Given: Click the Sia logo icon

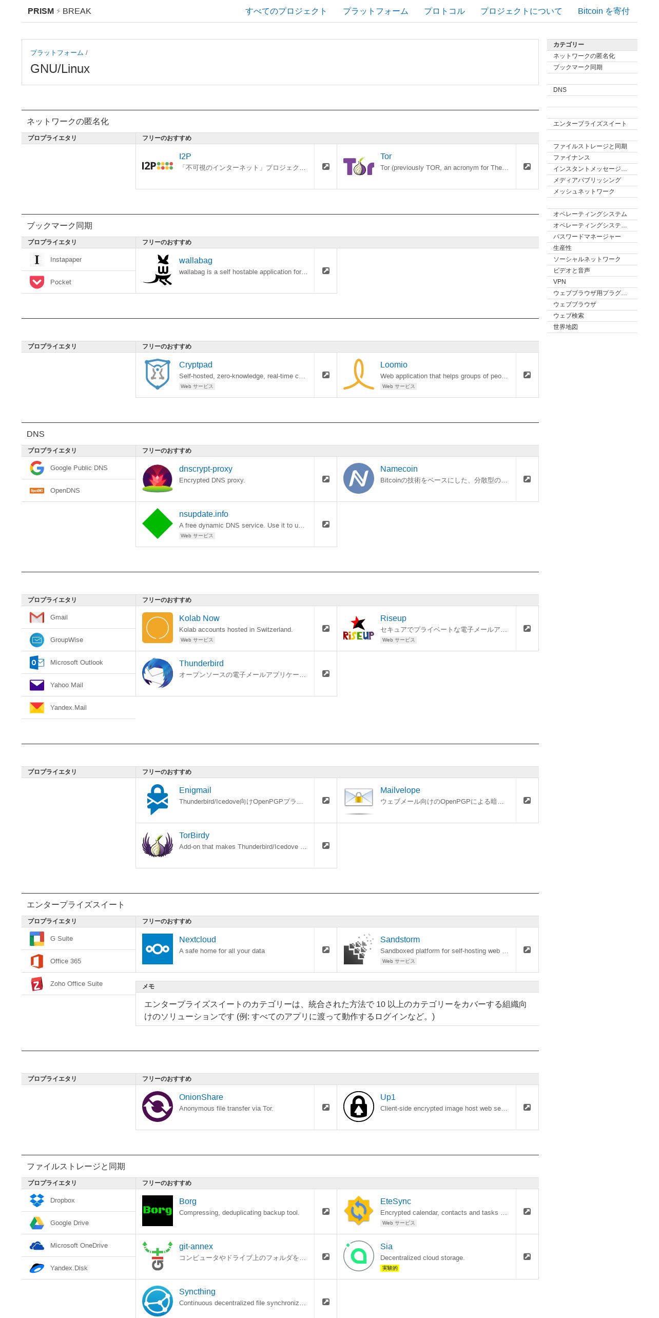Looking at the screenshot, I should tap(359, 1256).
